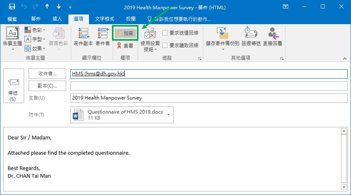Show the 寄件者 From field
Image resolution: width=351 pixels, height=195 pixels.
(x=103, y=37)
